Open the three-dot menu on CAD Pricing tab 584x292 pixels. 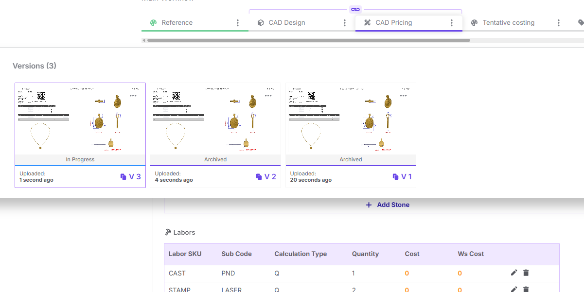(451, 23)
